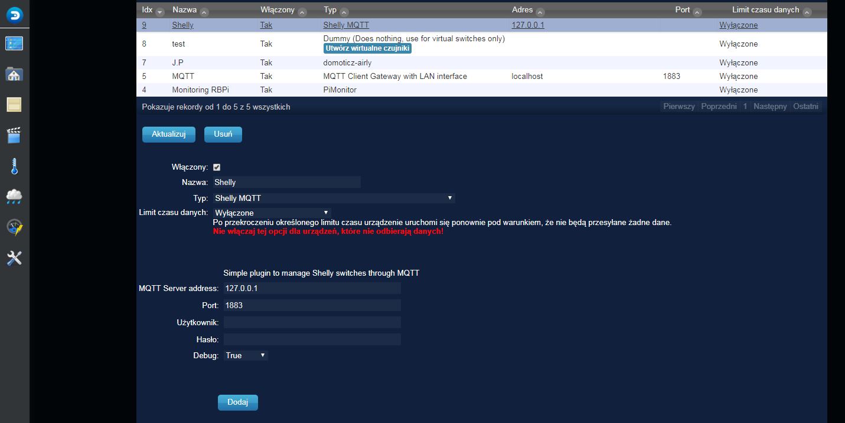Sort by Włączony column arrow

[x=302, y=12]
